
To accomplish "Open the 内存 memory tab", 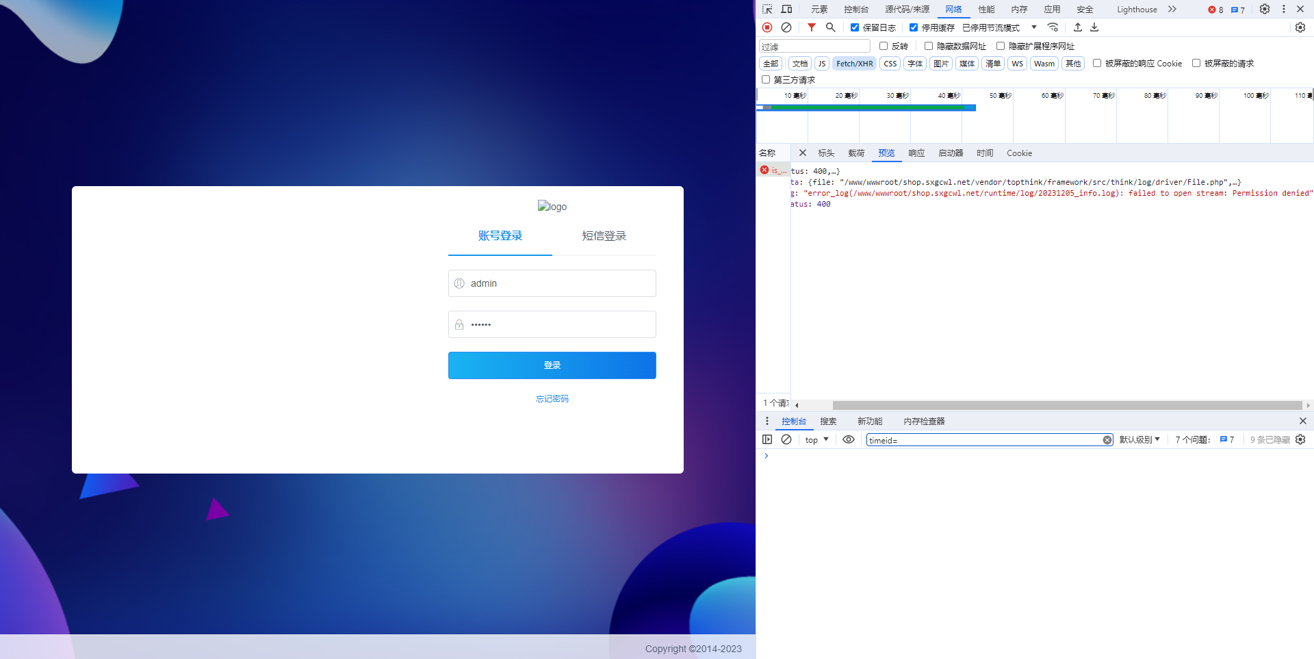I will [1019, 9].
